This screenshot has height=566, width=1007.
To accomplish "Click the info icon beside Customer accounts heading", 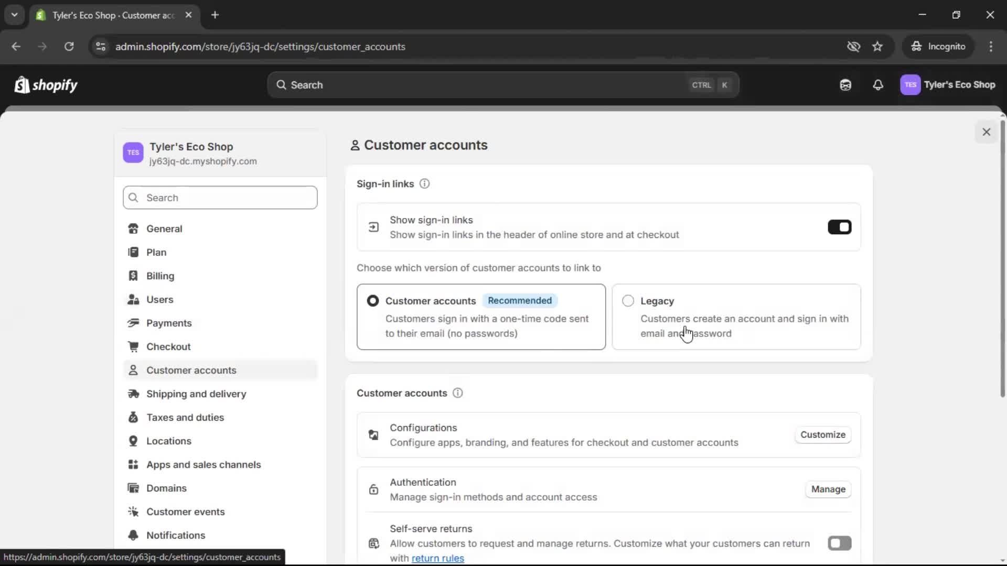I will [x=457, y=393].
